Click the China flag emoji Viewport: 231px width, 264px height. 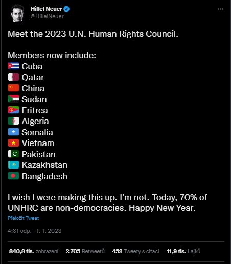pos(13,88)
